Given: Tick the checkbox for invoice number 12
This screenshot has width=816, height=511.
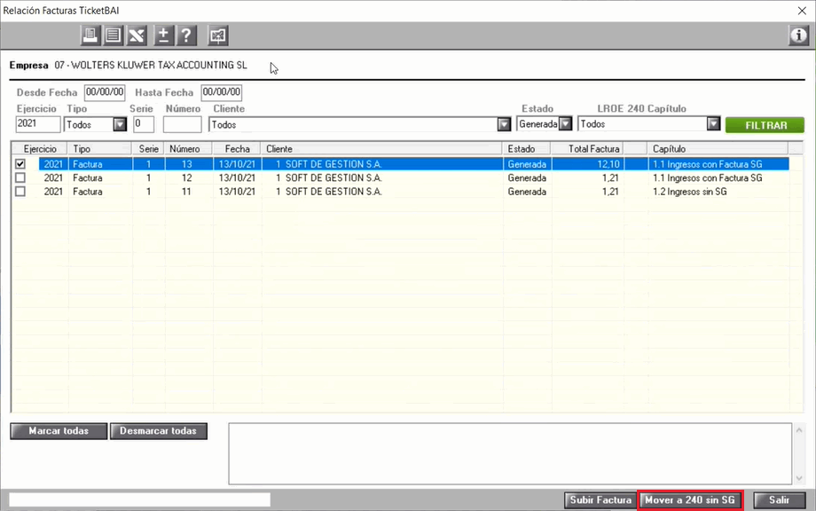Looking at the screenshot, I should pyautogui.click(x=20, y=177).
